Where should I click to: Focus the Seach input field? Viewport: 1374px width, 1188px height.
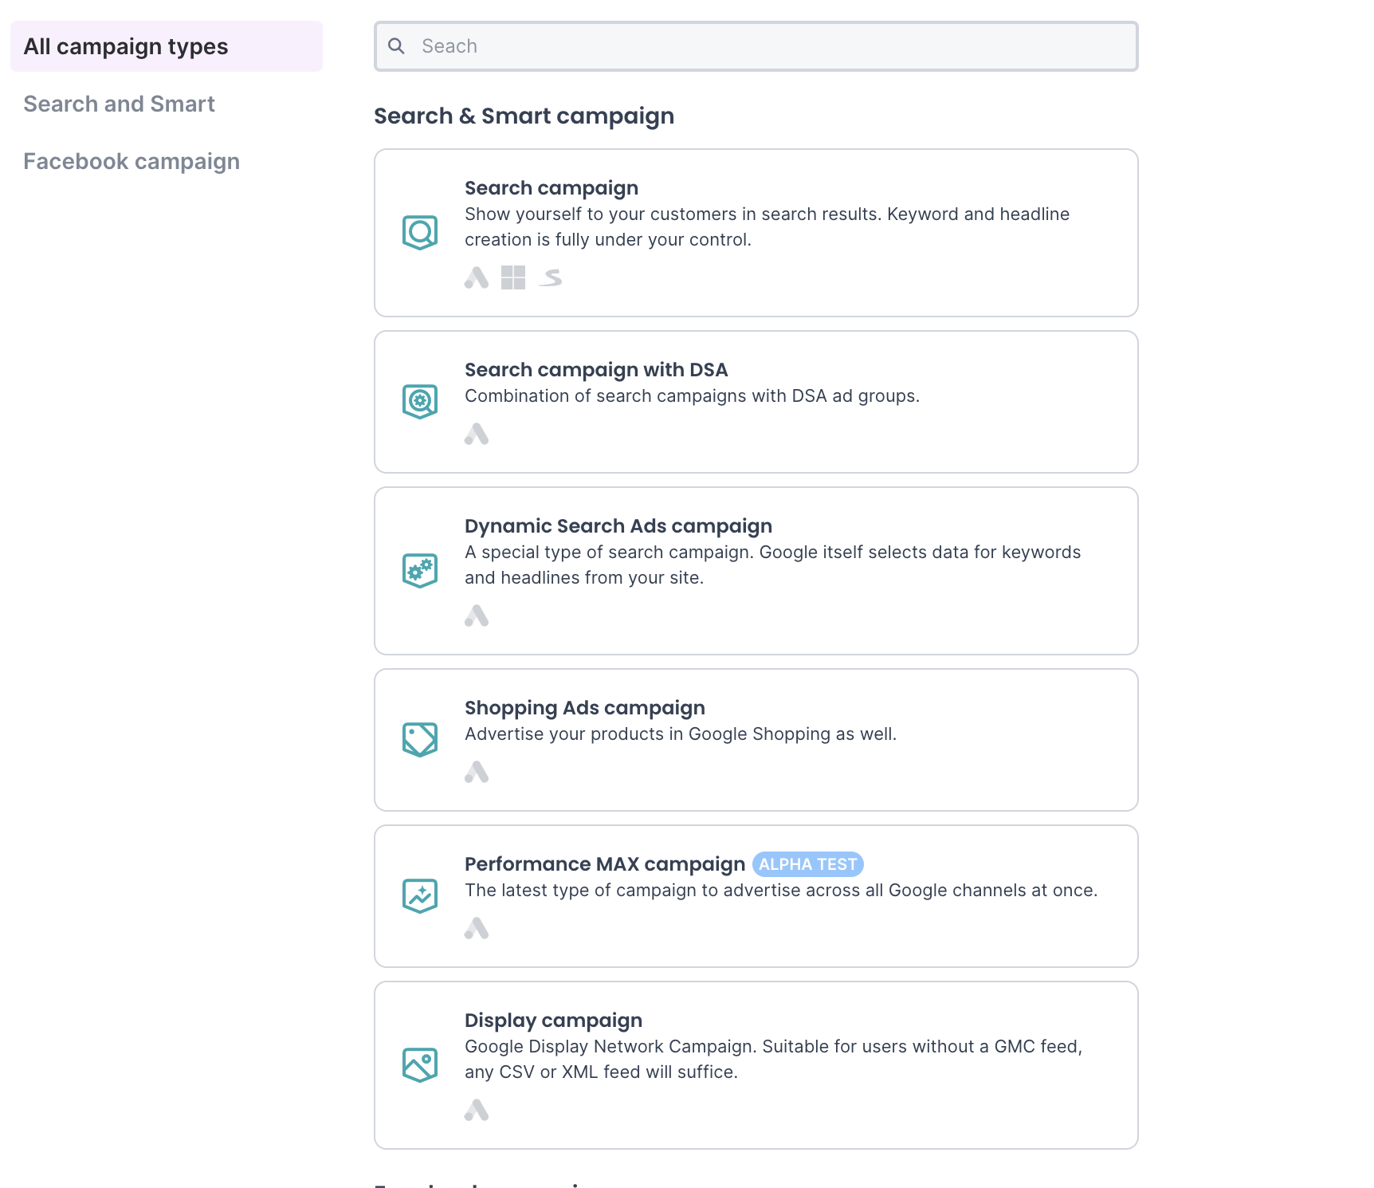[x=765, y=46]
